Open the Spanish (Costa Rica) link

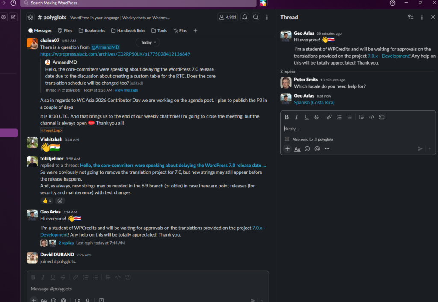pos(314,103)
